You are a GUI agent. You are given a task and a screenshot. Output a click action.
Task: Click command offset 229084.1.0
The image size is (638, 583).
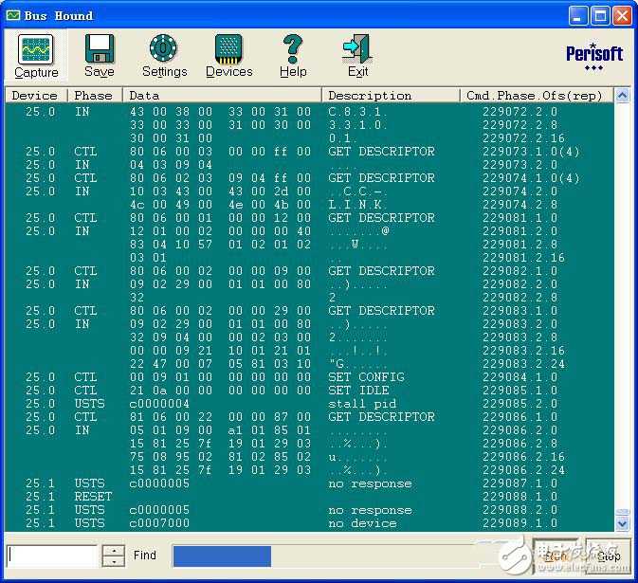tap(520, 376)
